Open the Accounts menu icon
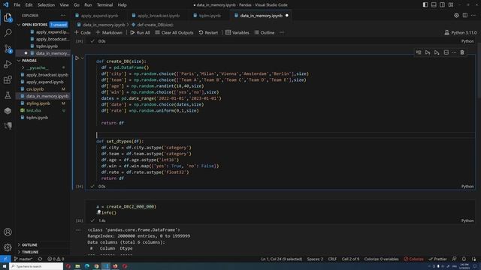Screen dimensions: 481x270 pyautogui.click(x=8, y=232)
